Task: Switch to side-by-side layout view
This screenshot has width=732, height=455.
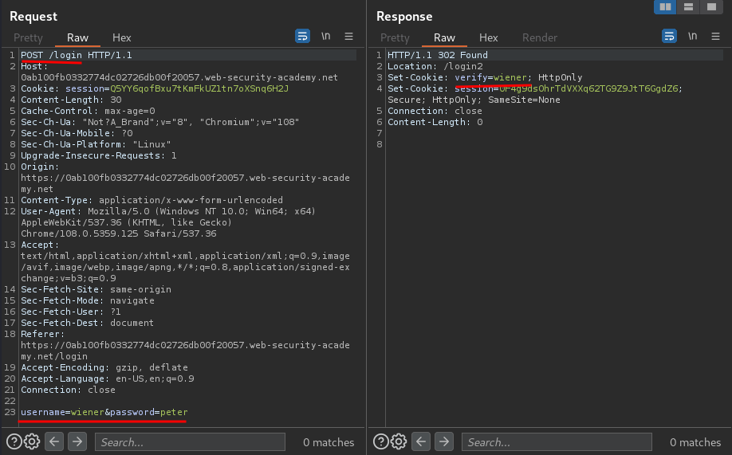Action: click(x=665, y=6)
